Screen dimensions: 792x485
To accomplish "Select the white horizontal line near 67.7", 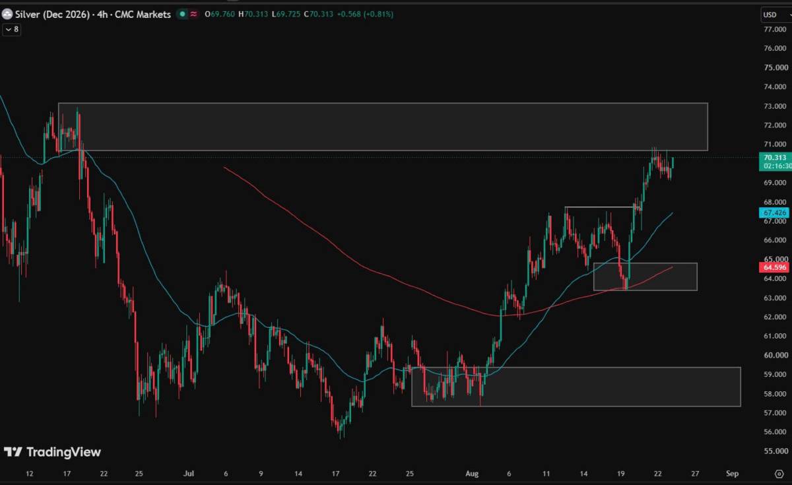I will coord(599,207).
